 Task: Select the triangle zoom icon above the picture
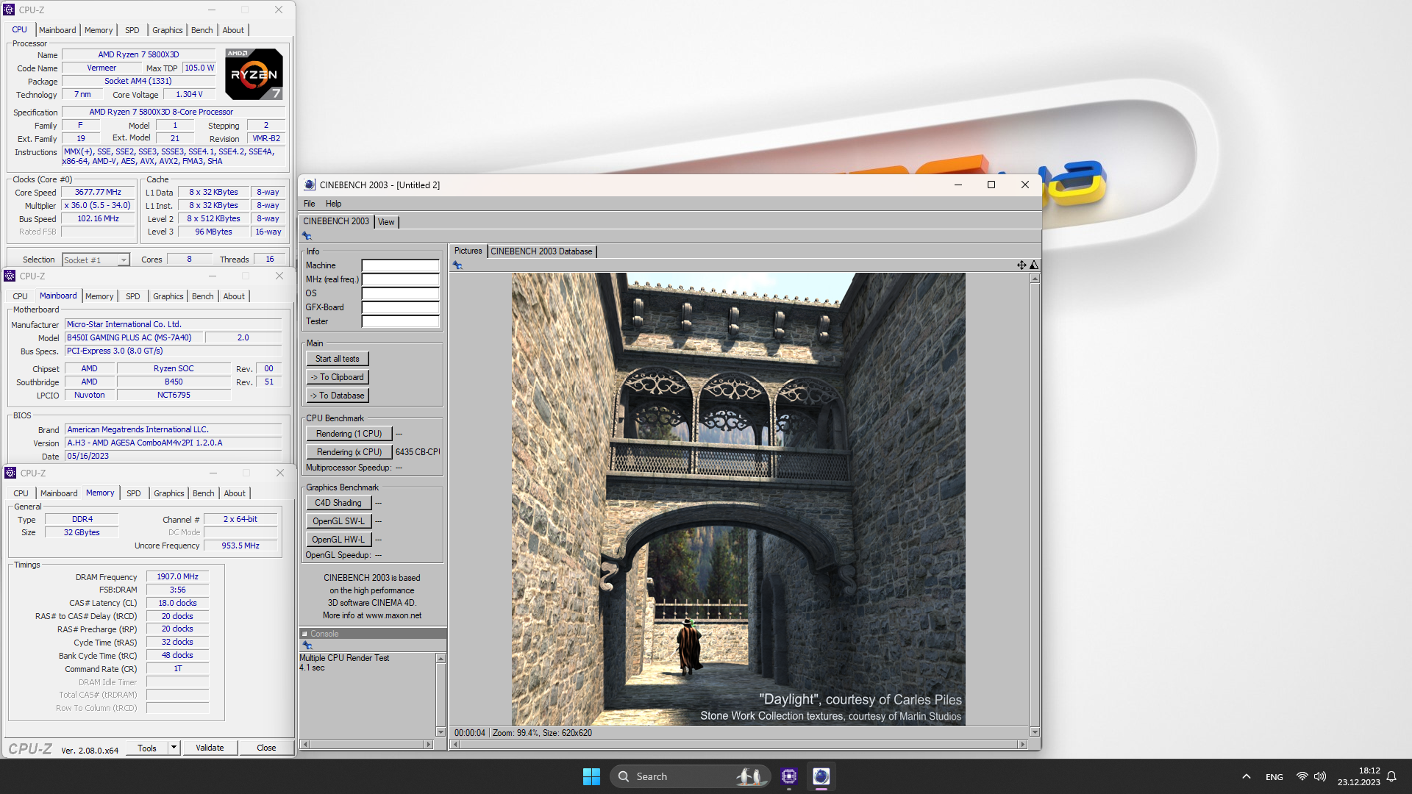pyautogui.click(x=1034, y=265)
